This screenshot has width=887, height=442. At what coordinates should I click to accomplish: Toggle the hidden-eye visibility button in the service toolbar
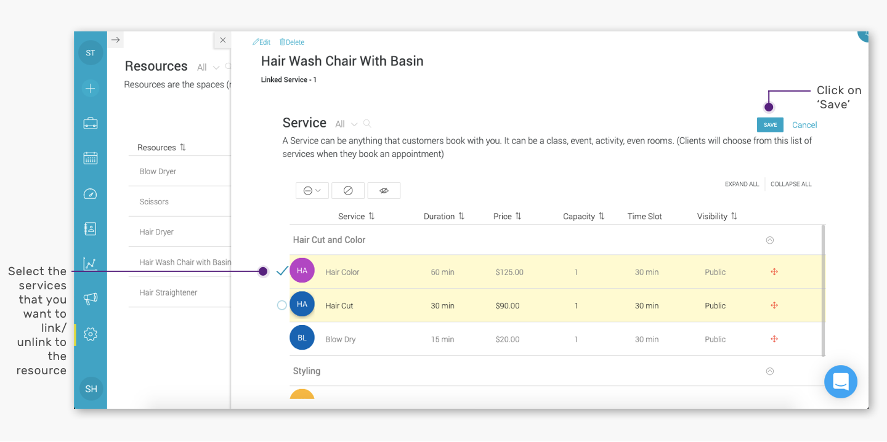[384, 191]
